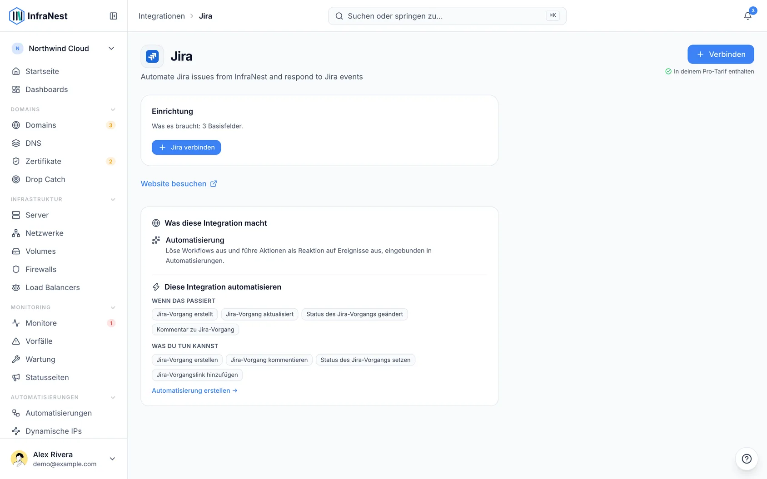Click the Volumes disk icon

coord(16,251)
